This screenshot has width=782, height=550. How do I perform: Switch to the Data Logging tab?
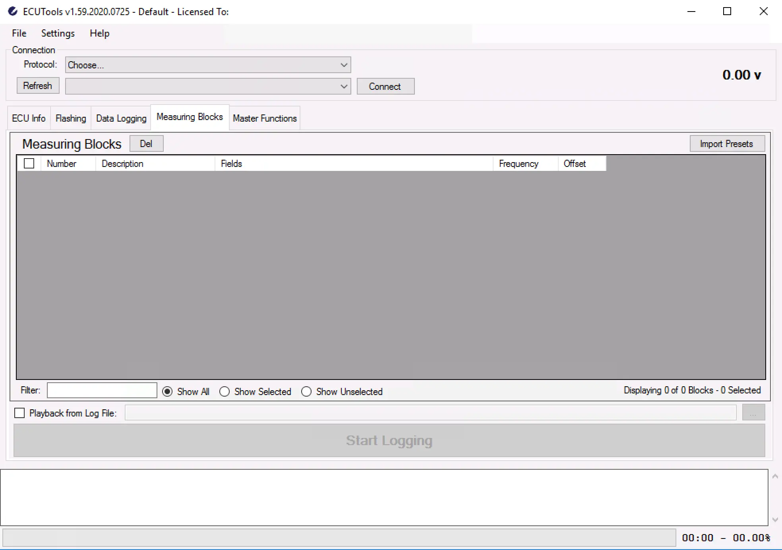(x=121, y=118)
